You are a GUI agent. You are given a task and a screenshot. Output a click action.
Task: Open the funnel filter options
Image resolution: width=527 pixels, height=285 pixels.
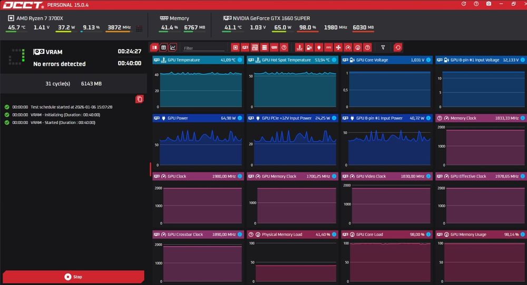pos(383,47)
